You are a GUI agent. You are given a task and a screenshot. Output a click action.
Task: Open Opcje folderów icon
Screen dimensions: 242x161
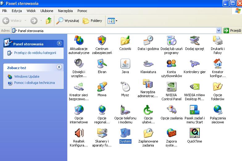click(218, 87)
